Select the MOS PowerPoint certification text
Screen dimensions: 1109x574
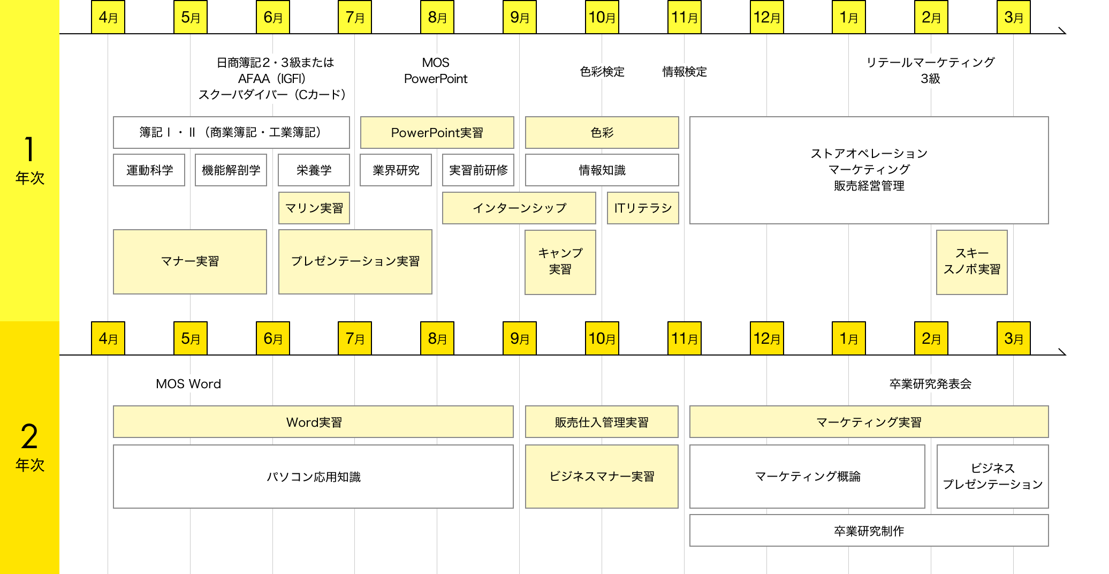(436, 71)
